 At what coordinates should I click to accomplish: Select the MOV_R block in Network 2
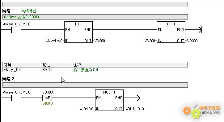click(109, 100)
